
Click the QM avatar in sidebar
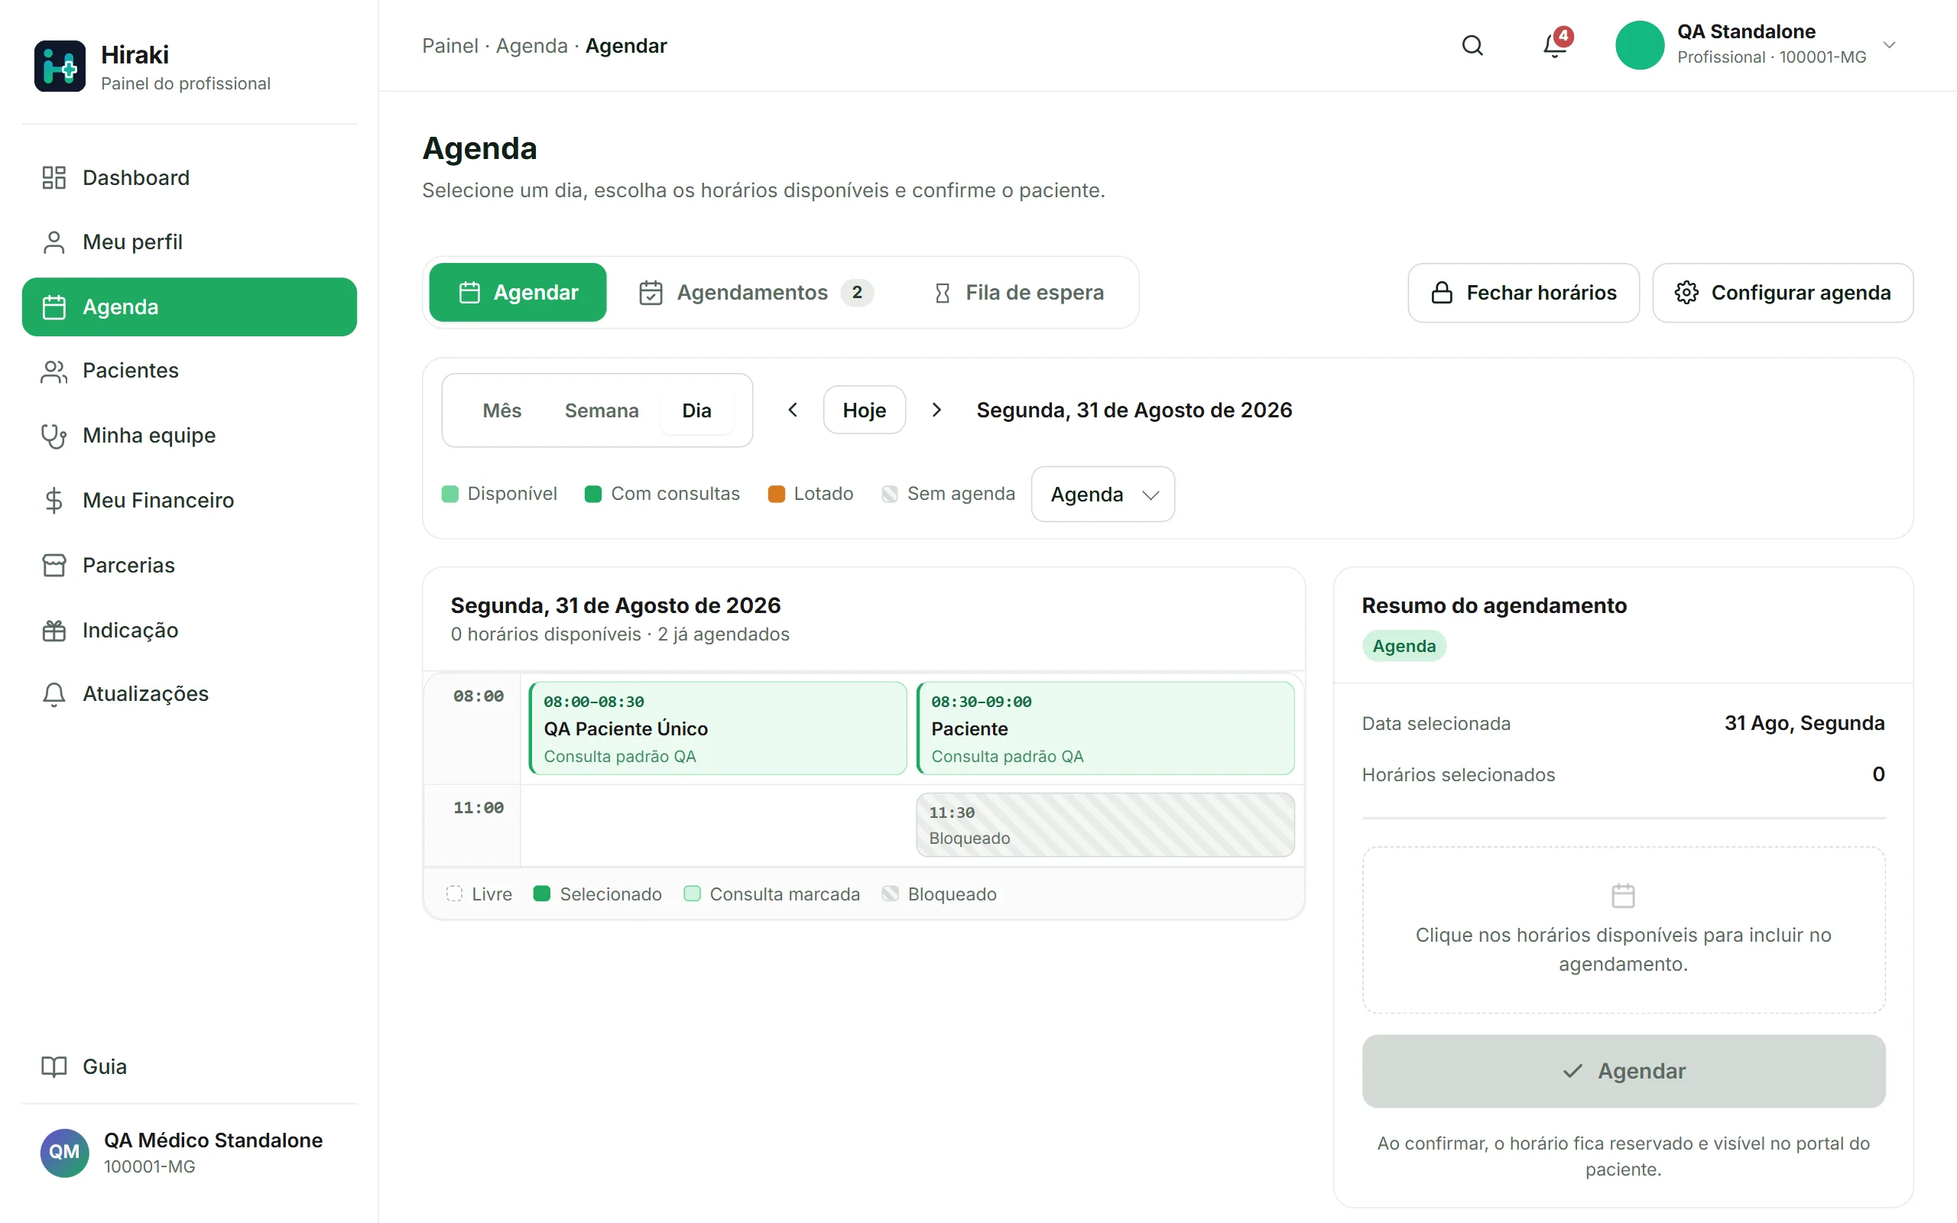[x=64, y=1152]
